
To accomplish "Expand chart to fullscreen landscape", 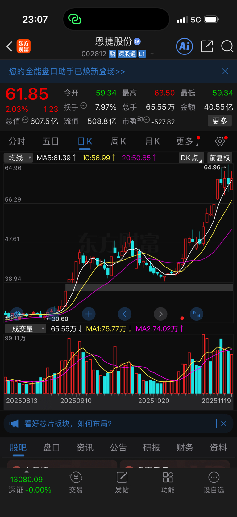I will [x=197, y=314].
